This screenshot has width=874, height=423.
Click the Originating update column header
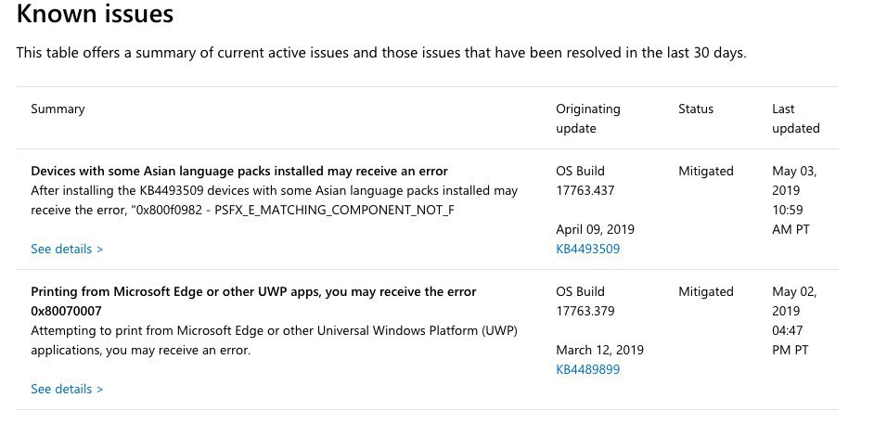coord(587,118)
